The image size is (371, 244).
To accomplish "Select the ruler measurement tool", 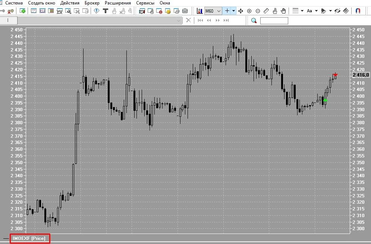I will [266, 11].
